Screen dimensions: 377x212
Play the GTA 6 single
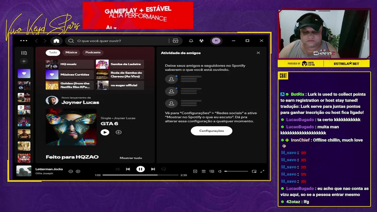[105, 132]
